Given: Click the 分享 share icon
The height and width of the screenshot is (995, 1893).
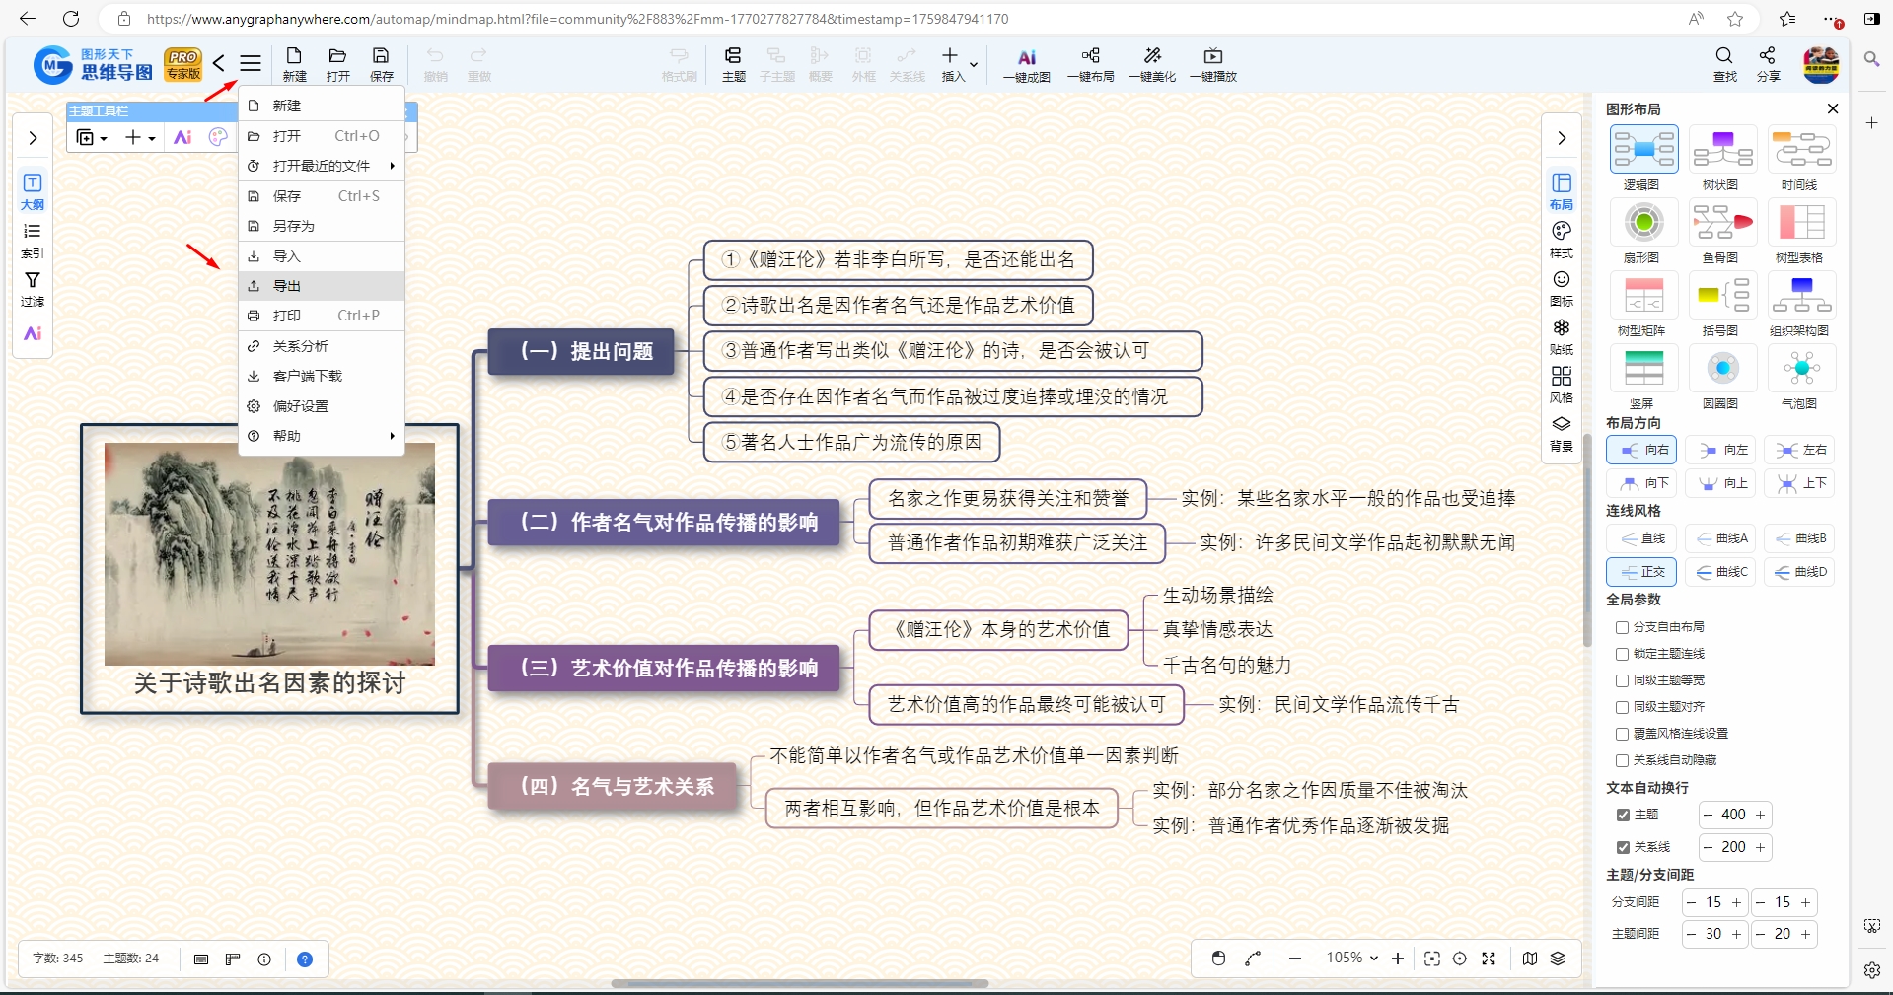Looking at the screenshot, I should tap(1768, 64).
